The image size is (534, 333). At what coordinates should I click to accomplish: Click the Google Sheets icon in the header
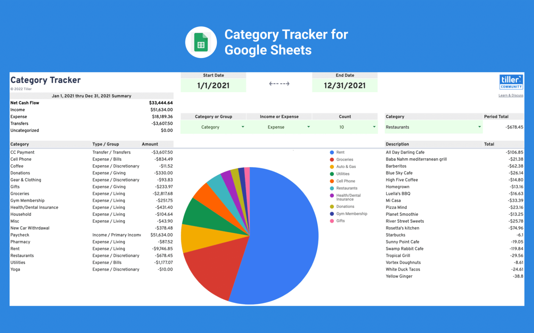pyautogui.click(x=201, y=42)
